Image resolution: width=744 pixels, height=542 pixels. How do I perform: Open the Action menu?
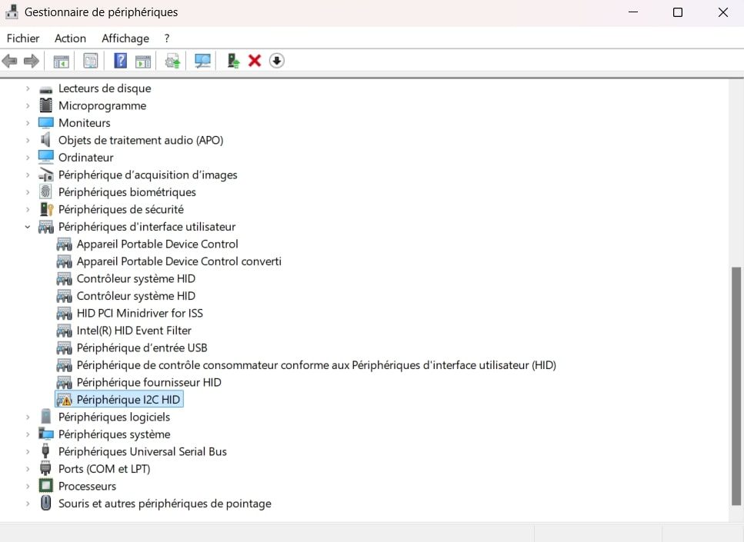[x=70, y=38]
